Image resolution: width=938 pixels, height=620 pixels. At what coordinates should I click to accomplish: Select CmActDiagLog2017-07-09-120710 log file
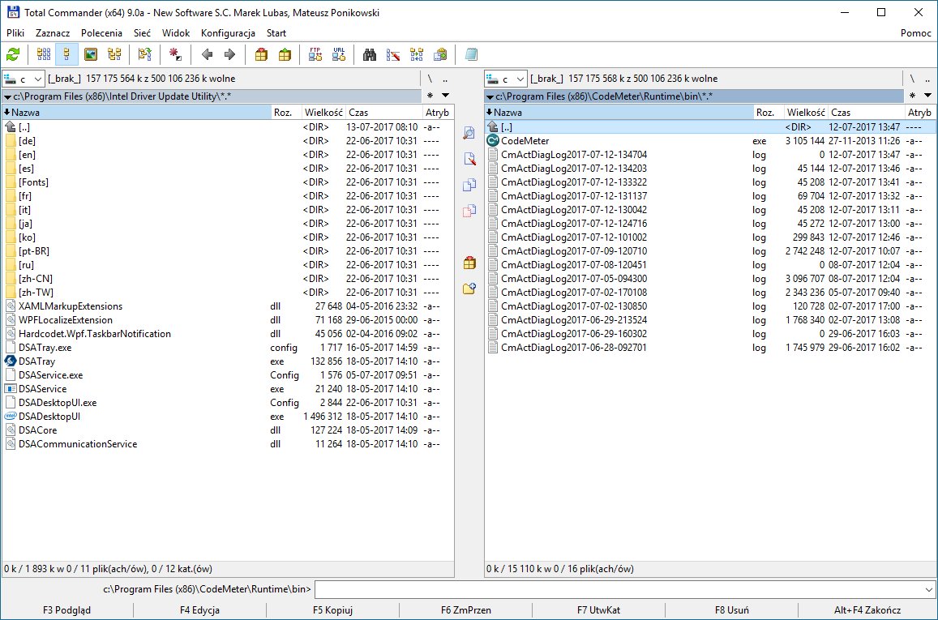click(710, 251)
